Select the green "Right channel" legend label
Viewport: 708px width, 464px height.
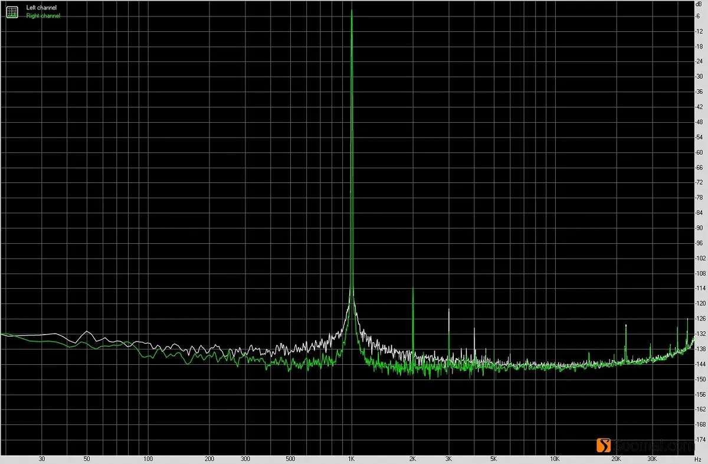click(x=43, y=16)
